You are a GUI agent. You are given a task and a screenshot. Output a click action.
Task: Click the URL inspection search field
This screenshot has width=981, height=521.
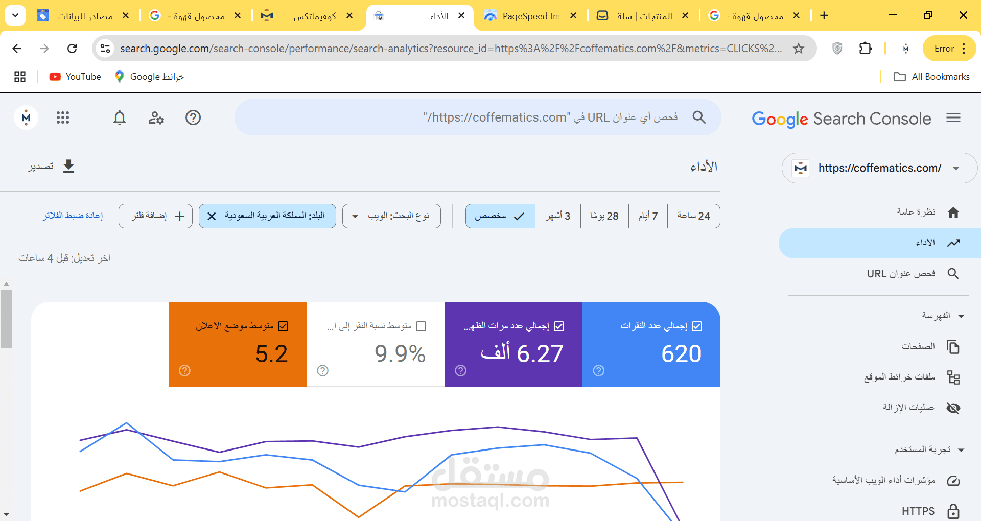[x=478, y=117]
